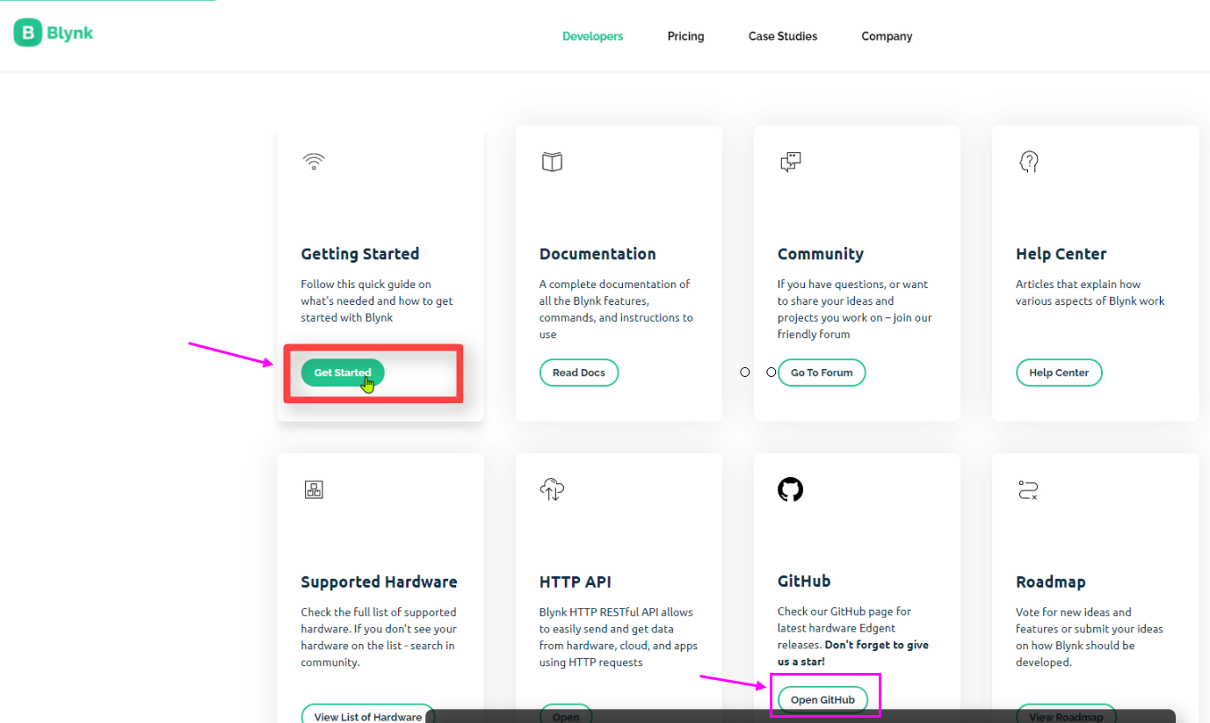Open the Company menu item
This screenshot has height=723, width=1210.
(x=887, y=36)
